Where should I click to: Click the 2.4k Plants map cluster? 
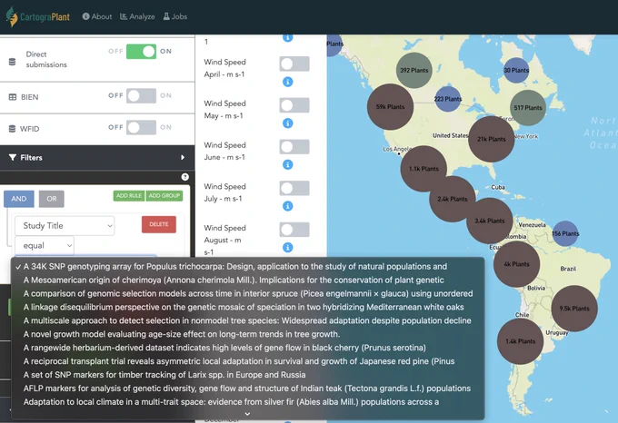tap(453, 199)
